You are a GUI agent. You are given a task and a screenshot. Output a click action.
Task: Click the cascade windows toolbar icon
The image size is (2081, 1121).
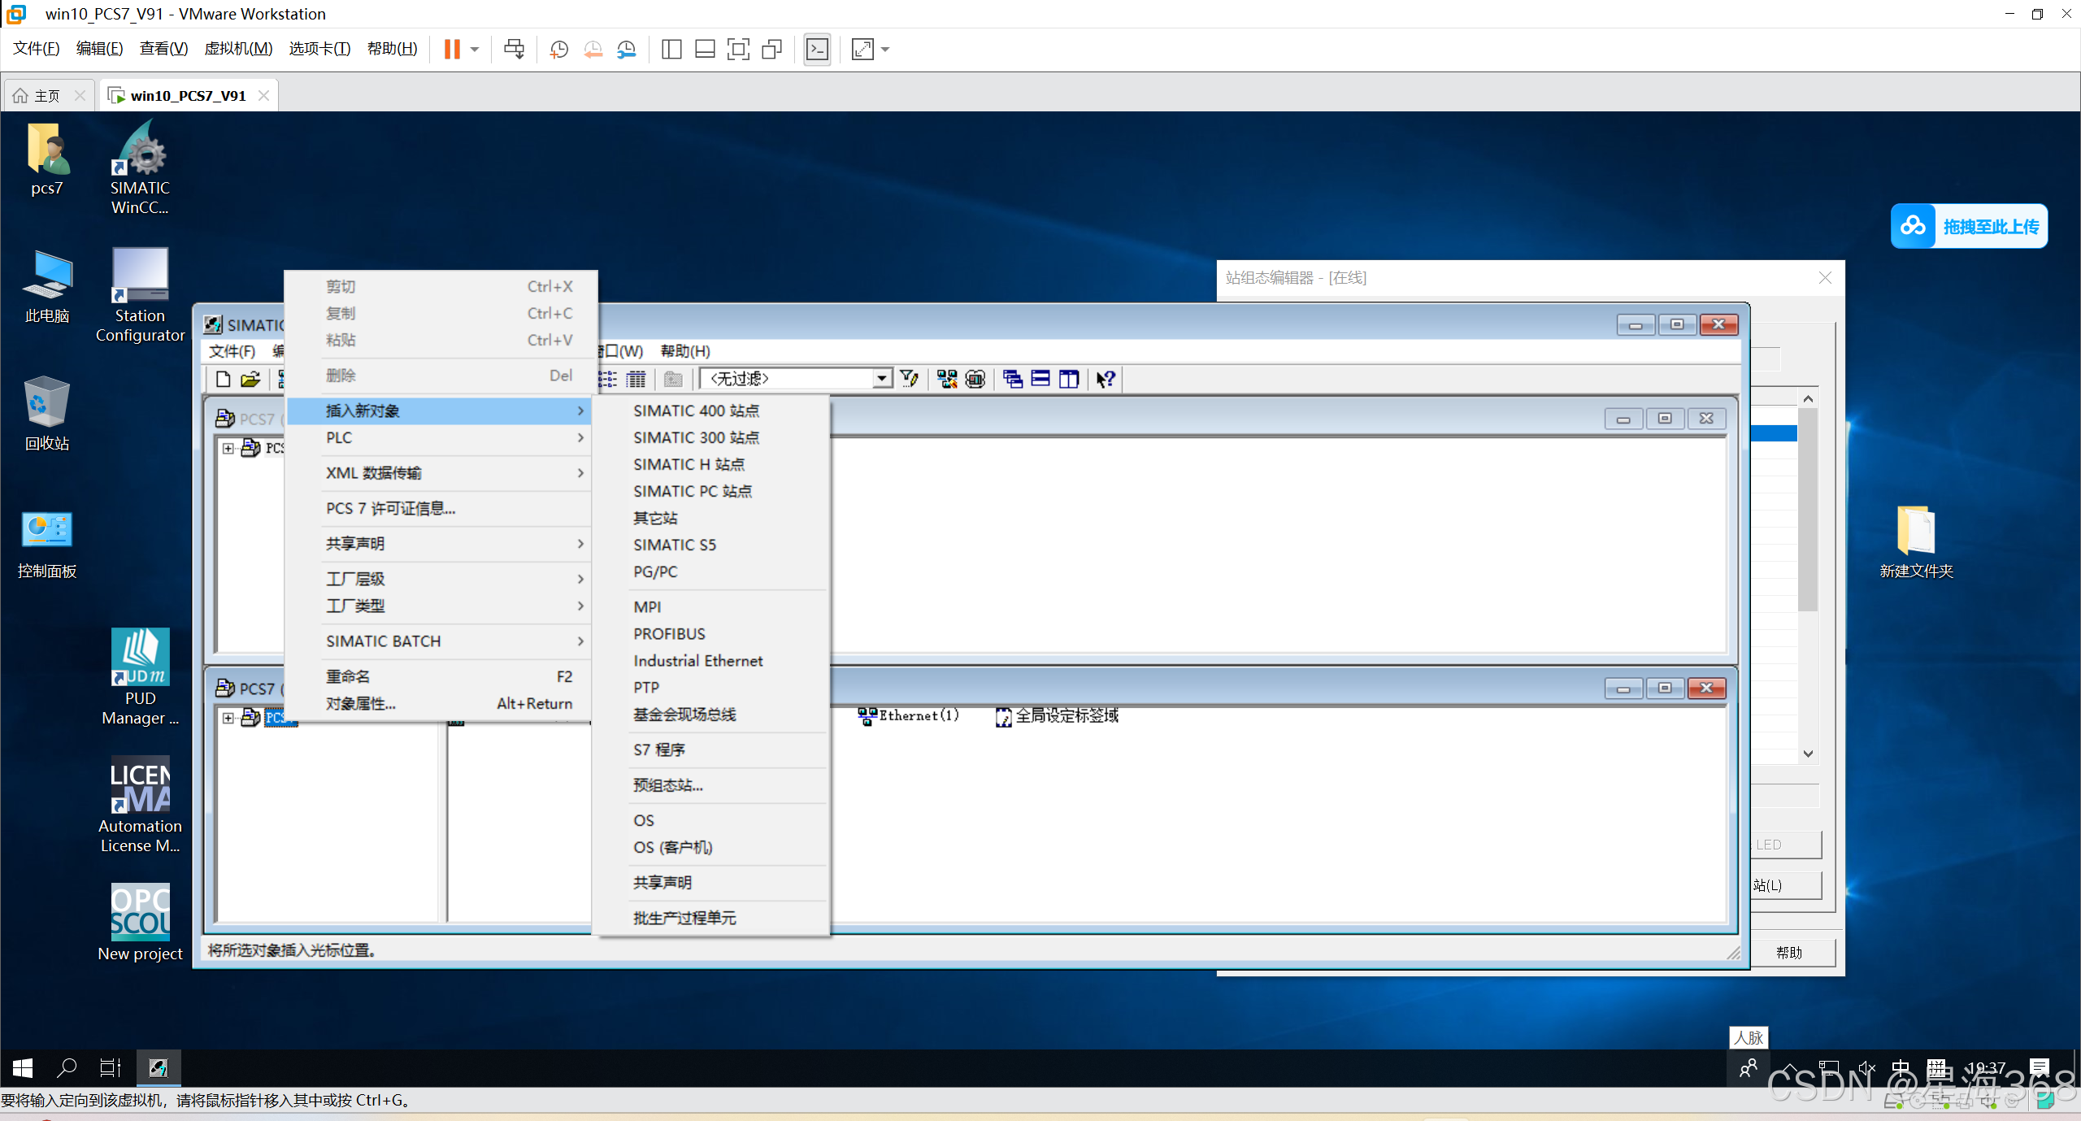pyautogui.click(x=1012, y=379)
